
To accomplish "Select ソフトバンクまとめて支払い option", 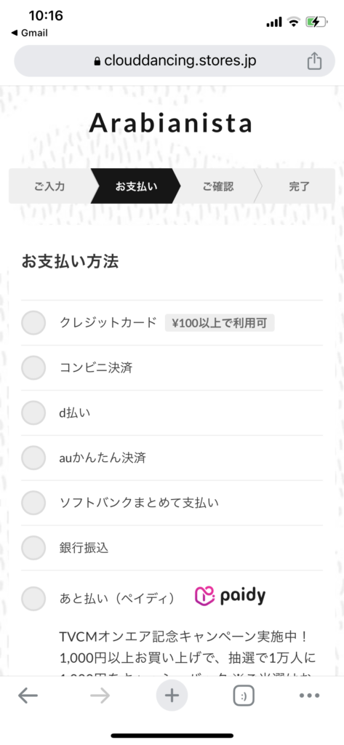I will 33,503.
